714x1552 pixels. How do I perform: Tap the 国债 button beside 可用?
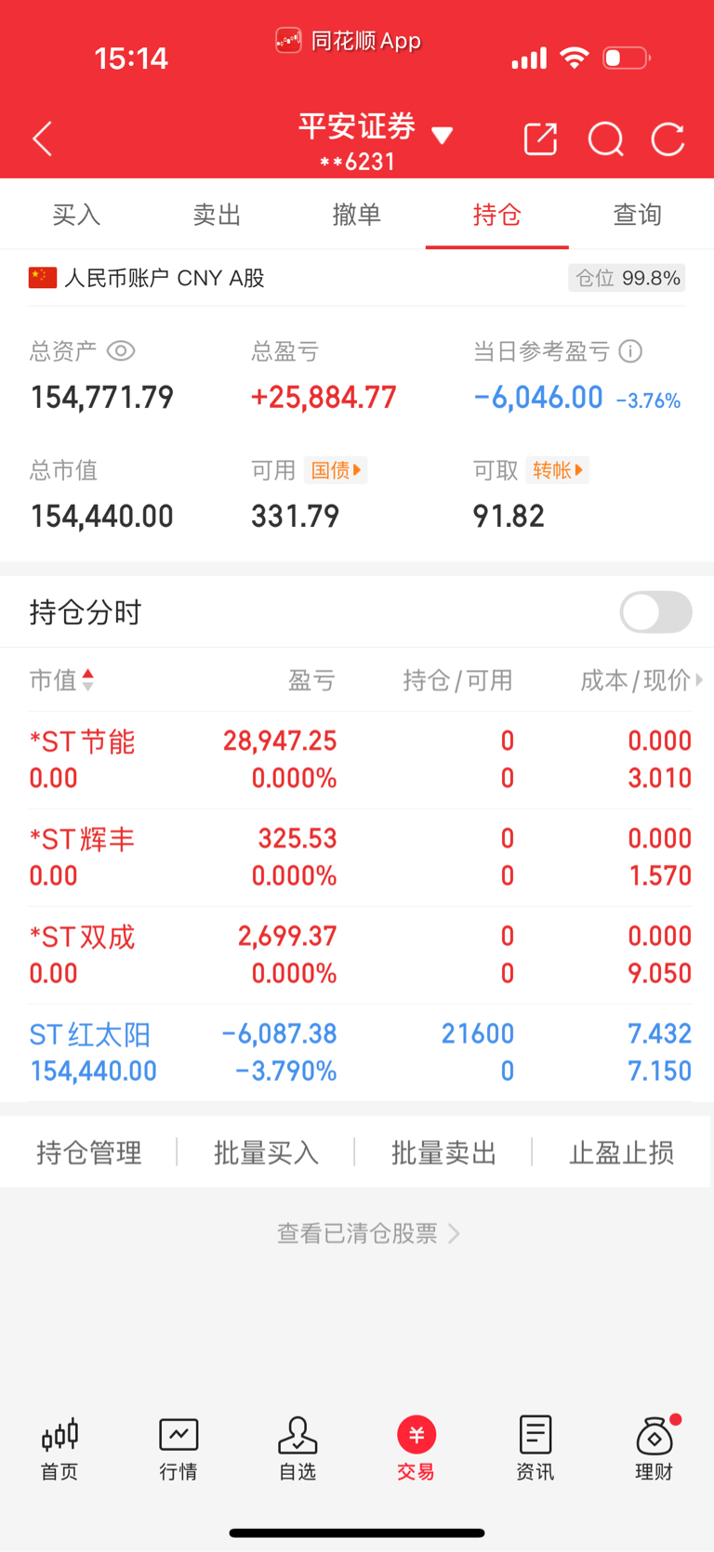(336, 470)
